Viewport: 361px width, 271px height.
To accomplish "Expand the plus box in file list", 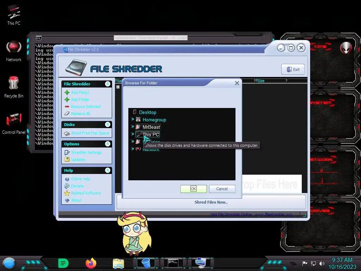I will pos(118,87).
